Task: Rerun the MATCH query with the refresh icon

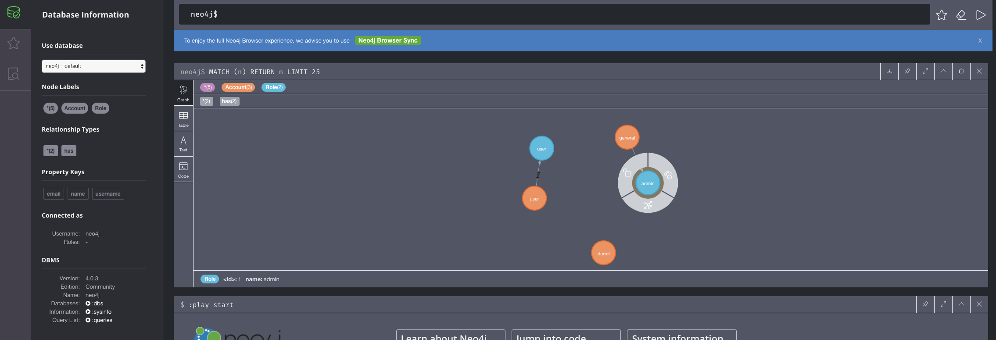Action: pos(961,71)
